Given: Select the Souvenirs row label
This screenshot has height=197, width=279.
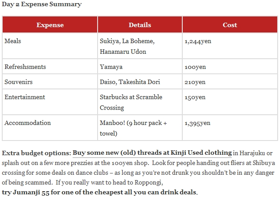Looking at the screenshot, I should pos(19,82).
